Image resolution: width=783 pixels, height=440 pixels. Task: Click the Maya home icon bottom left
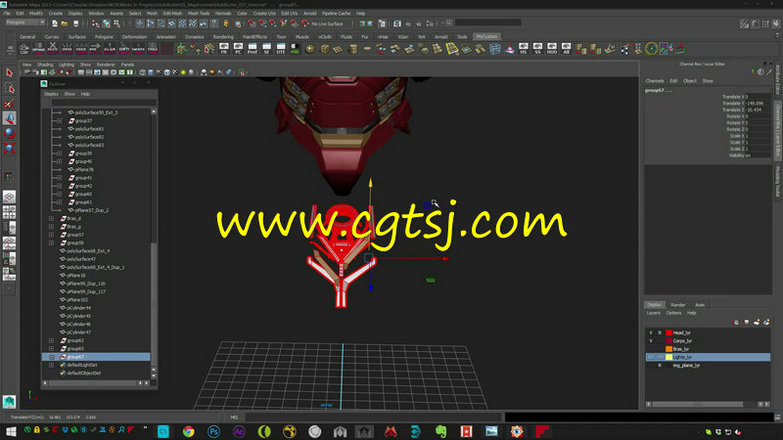9,402
